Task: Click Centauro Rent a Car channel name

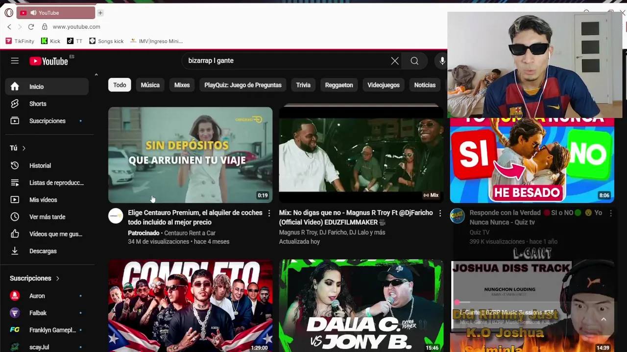Action: click(190, 233)
